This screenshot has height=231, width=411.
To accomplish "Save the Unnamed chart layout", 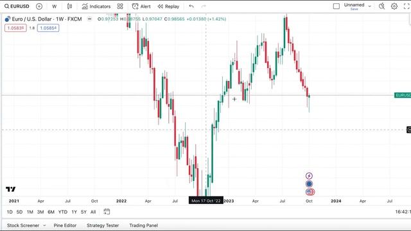I will point(354,9).
